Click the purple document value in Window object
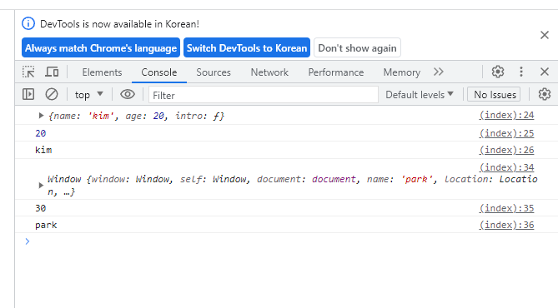558x308 pixels. coord(334,179)
